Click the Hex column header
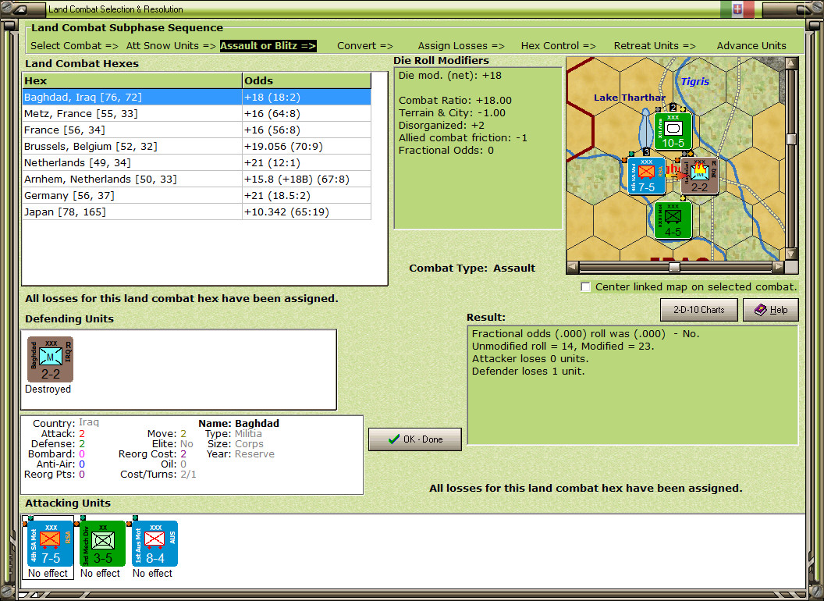 click(132, 81)
